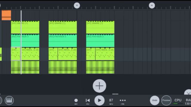The height and width of the screenshot is (107, 191).
Task: Select the third [HY] REES clip
Action: pos(105,54)
